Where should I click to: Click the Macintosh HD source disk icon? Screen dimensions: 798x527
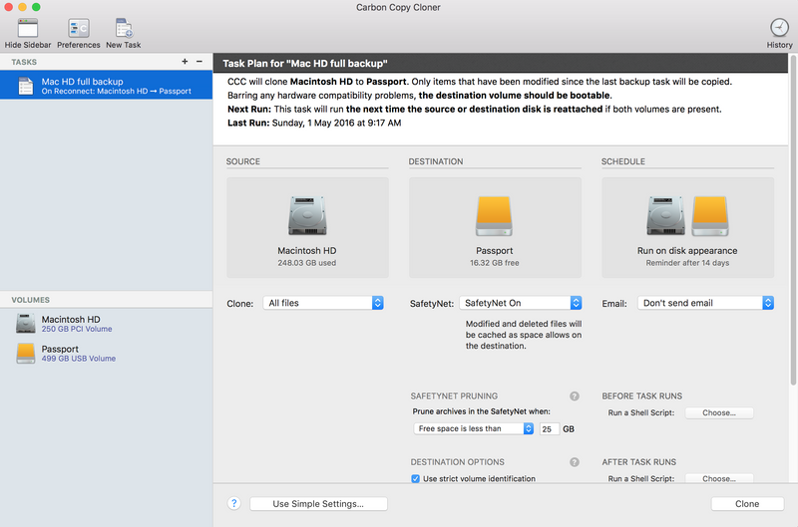(307, 216)
